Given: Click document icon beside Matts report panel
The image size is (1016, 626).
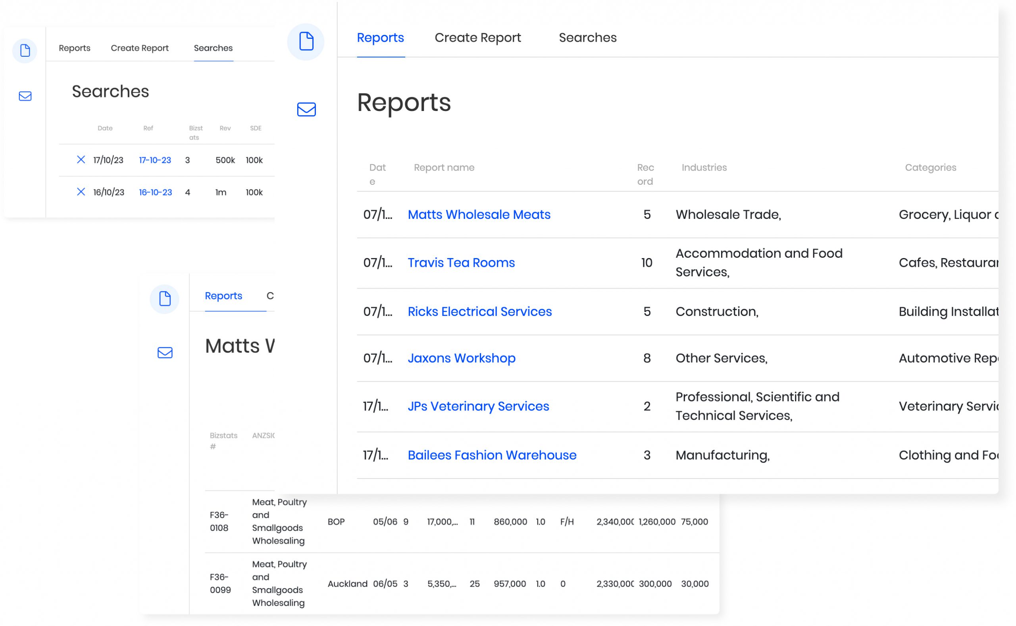Looking at the screenshot, I should point(164,299).
